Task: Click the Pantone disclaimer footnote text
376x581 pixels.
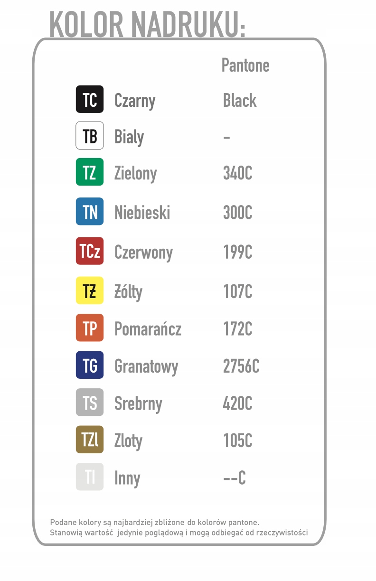Action: 179,527
